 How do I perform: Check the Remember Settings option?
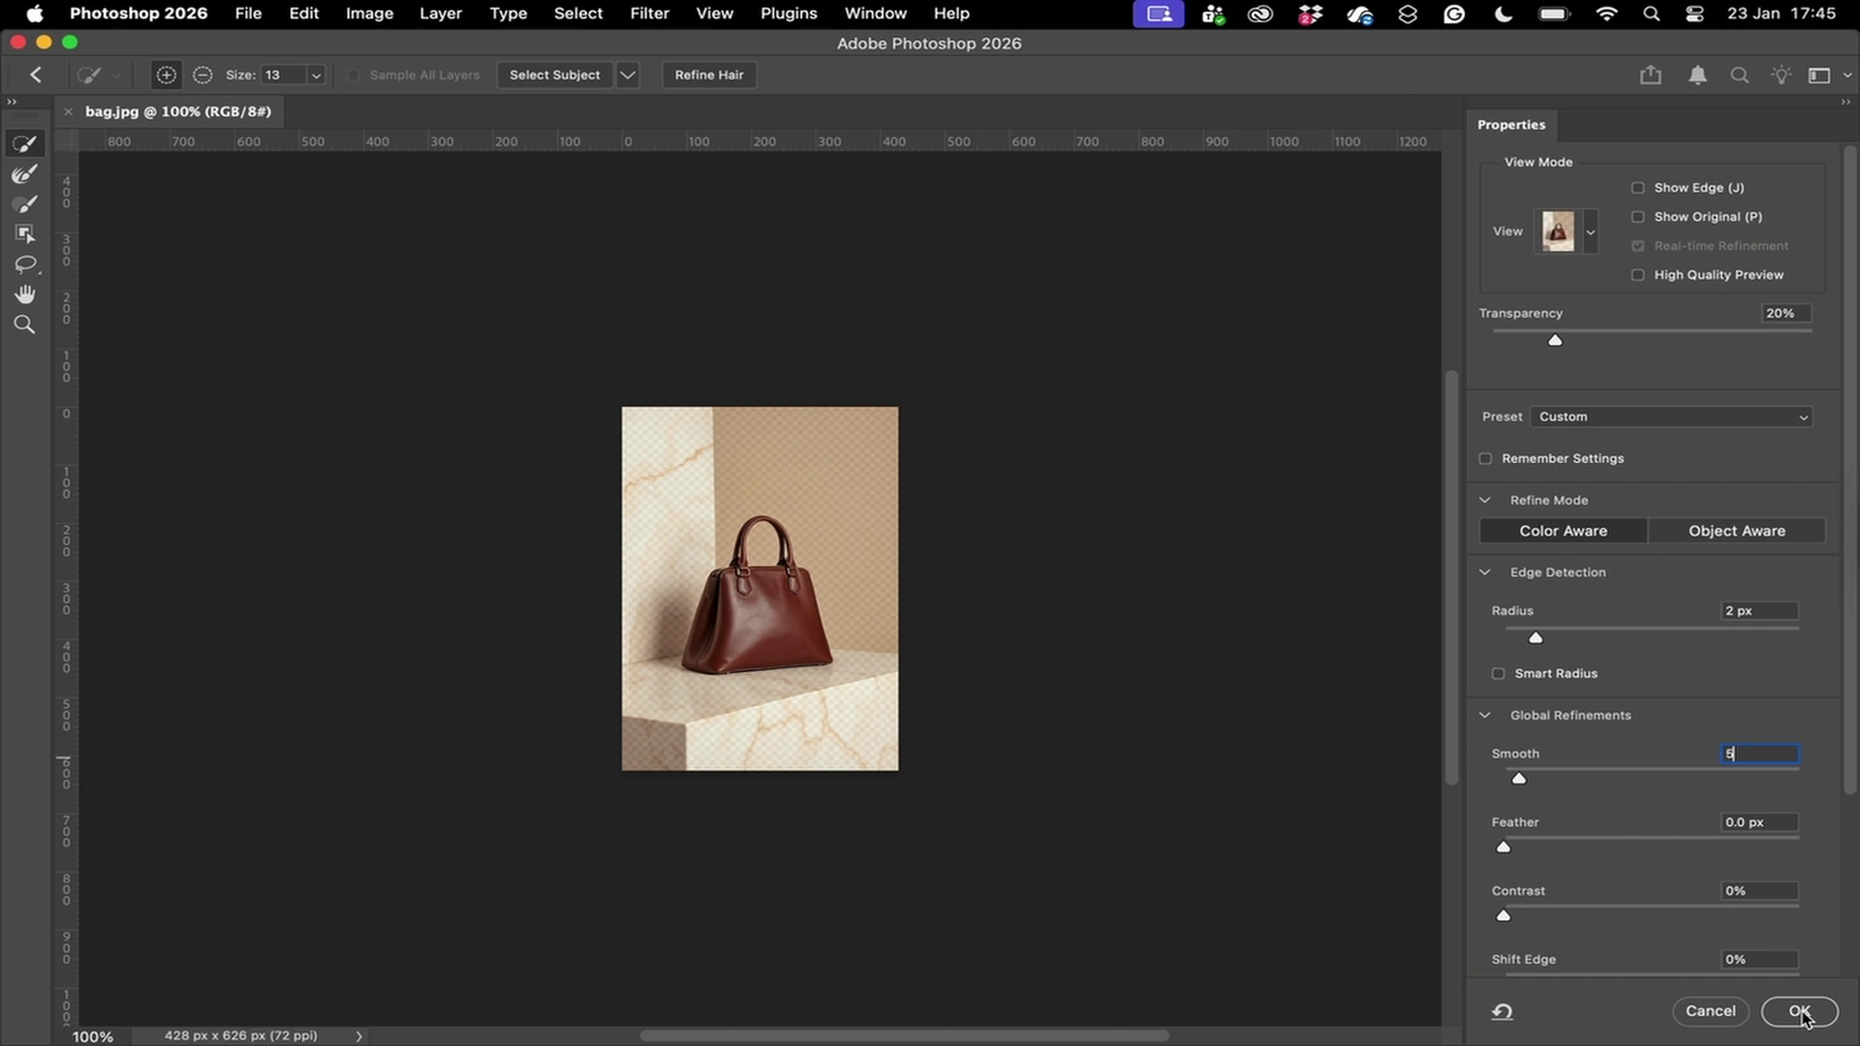pos(1487,458)
